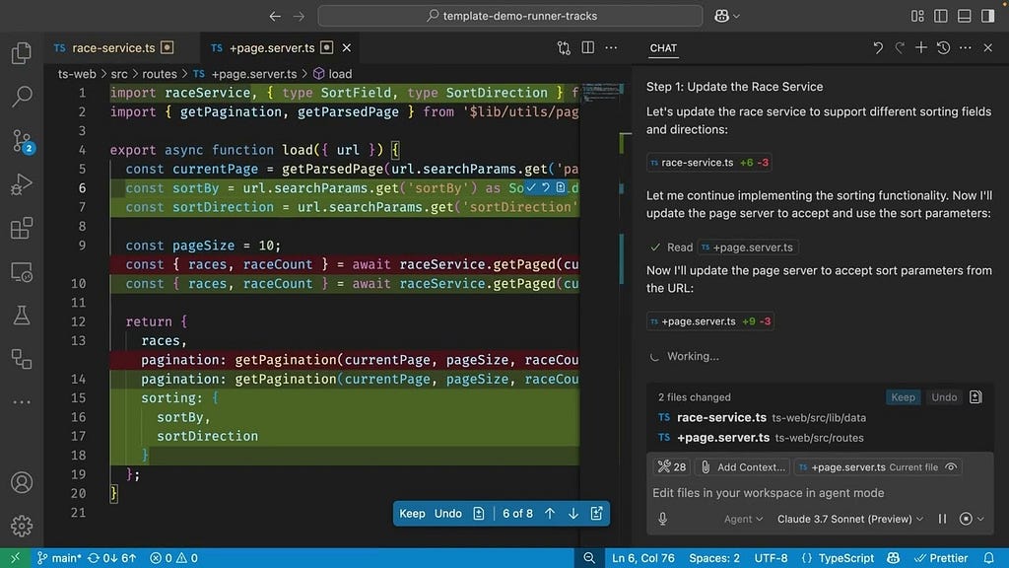Switch to the race-service.ts editor tab
This screenshot has width=1009, height=568.
point(112,47)
